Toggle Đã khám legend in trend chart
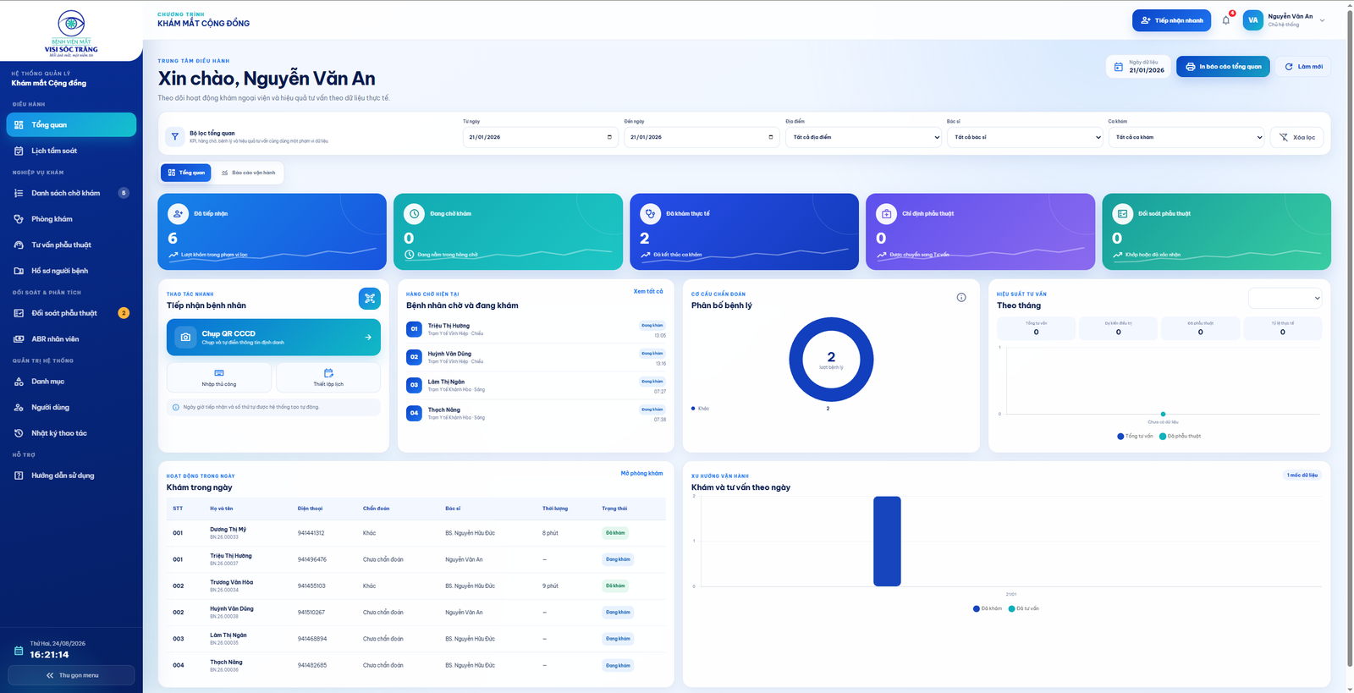The height and width of the screenshot is (693, 1354). point(988,608)
